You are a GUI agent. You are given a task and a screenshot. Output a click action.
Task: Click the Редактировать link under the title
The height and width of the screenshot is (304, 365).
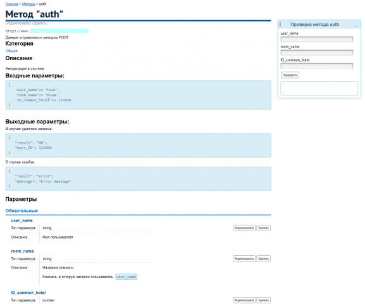[x=18, y=23]
